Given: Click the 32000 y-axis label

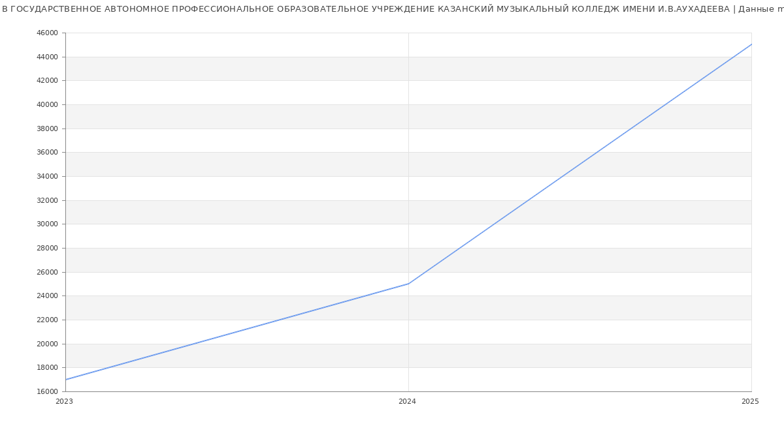Looking at the screenshot, I should 48,200.
